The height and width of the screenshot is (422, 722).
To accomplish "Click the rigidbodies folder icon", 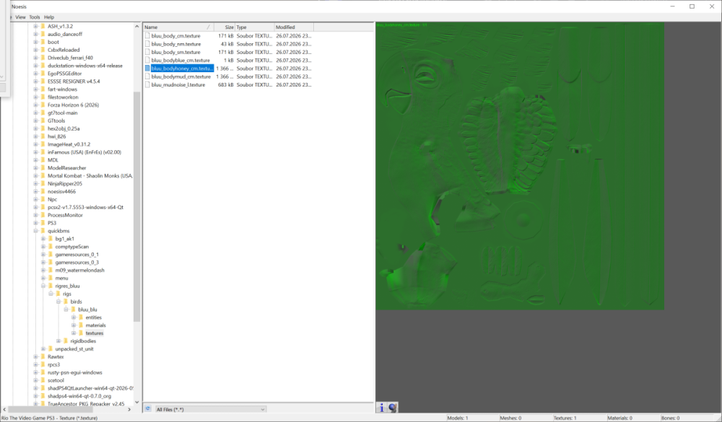I will click(x=66, y=340).
